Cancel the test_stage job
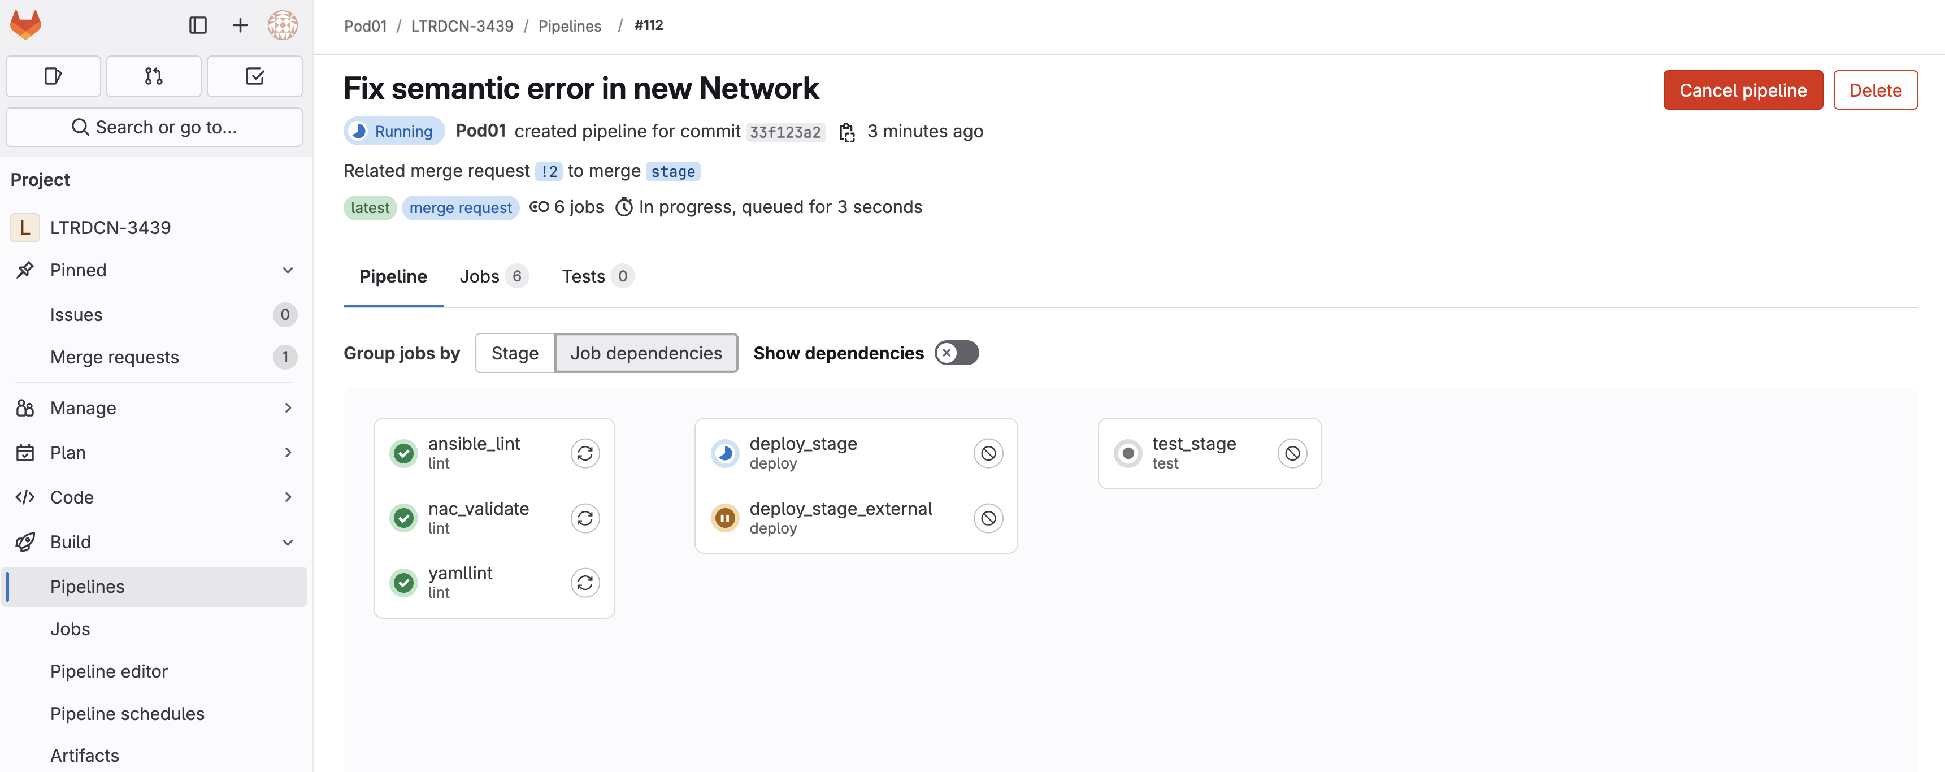Image resolution: width=1945 pixels, height=772 pixels. (x=1292, y=453)
